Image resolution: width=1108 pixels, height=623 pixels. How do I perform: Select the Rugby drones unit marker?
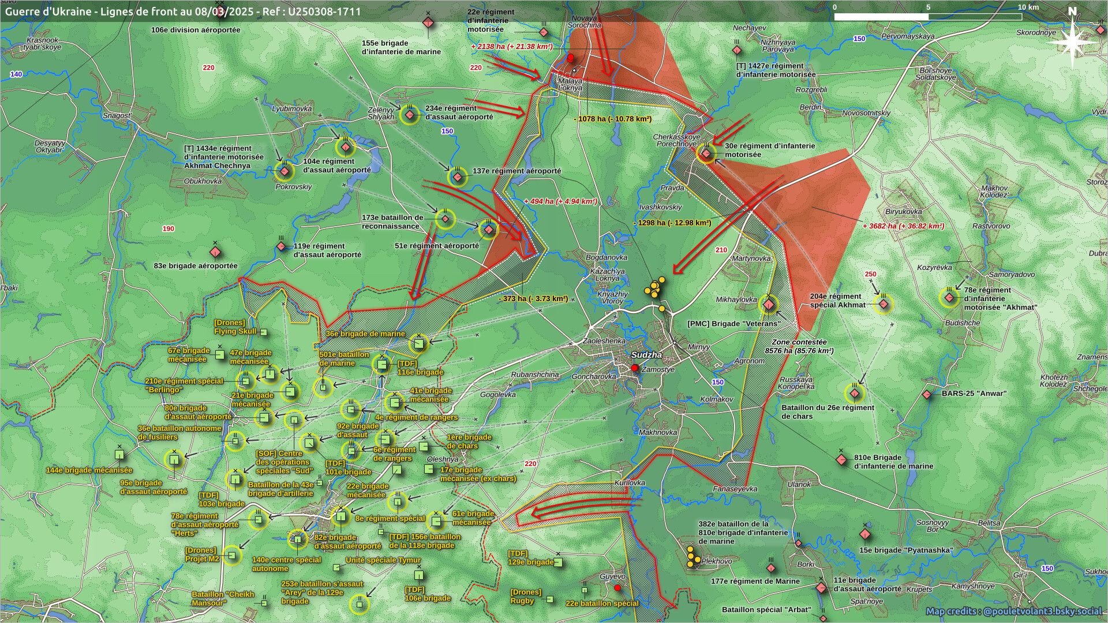pos(550,600)
